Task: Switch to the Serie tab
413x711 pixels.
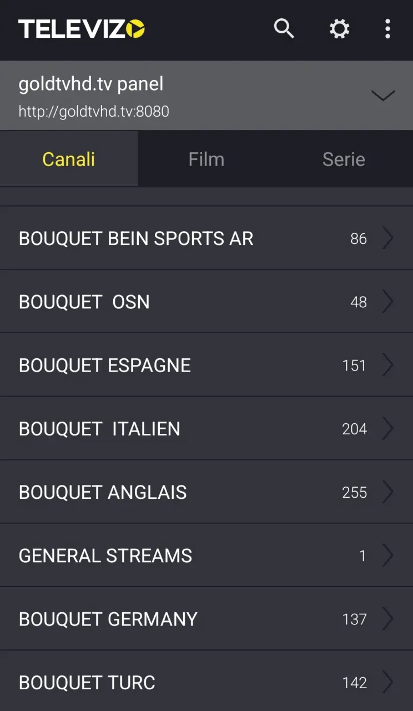Action: point(344,159)
